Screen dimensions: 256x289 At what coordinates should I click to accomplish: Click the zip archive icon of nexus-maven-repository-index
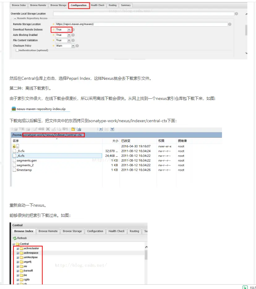[14, 109]
